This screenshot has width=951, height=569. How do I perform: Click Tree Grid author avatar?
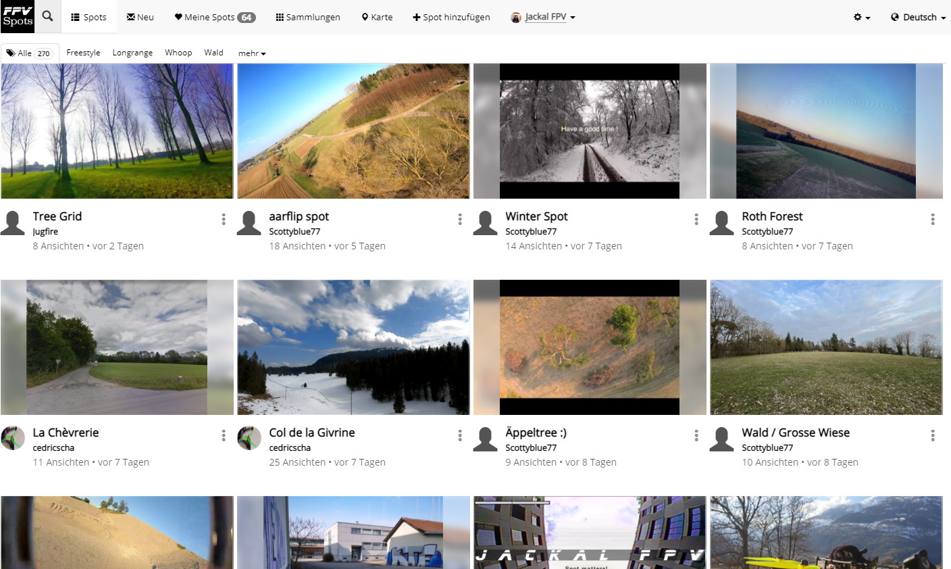[x=12, y=222]
